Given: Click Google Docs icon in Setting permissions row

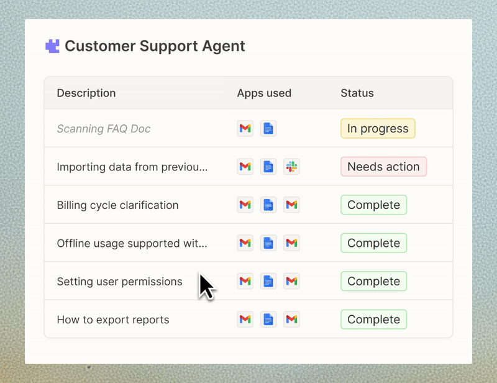Looking at the screenshot, I should [x=268, y=281].
